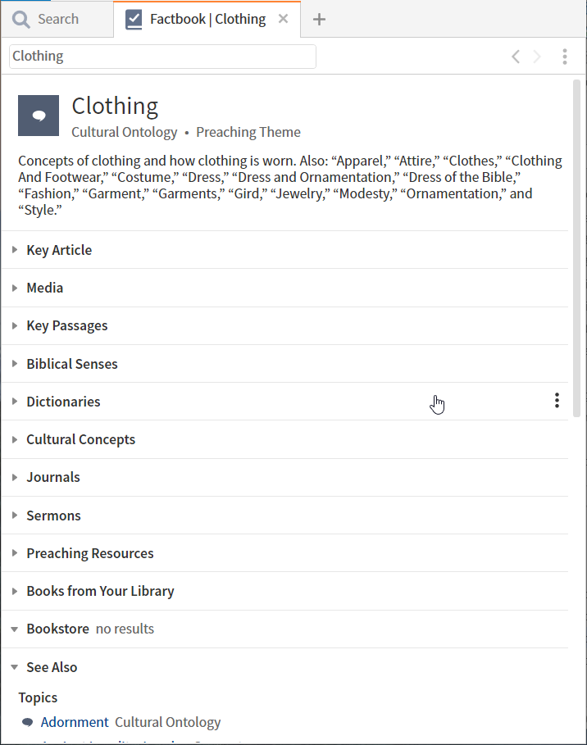This screenshot has width=587, height=745.
Task: Click the Clothing topic speech bubble icon
Action: 39,116
